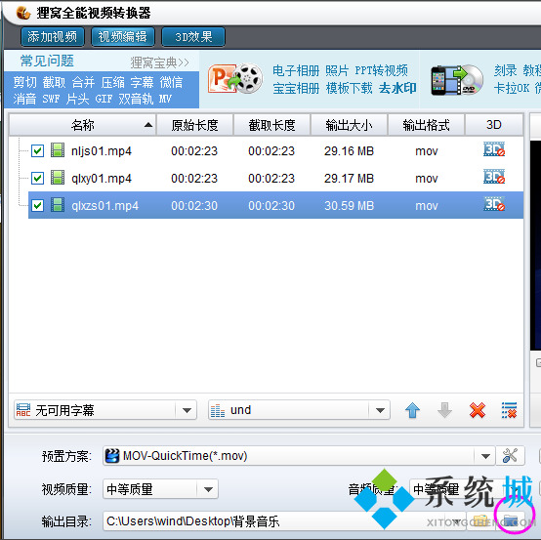Open the PPT转视频 link
The height and width of the screenshot is (540, 541).
pyautogui.click(x=382, y=70)
